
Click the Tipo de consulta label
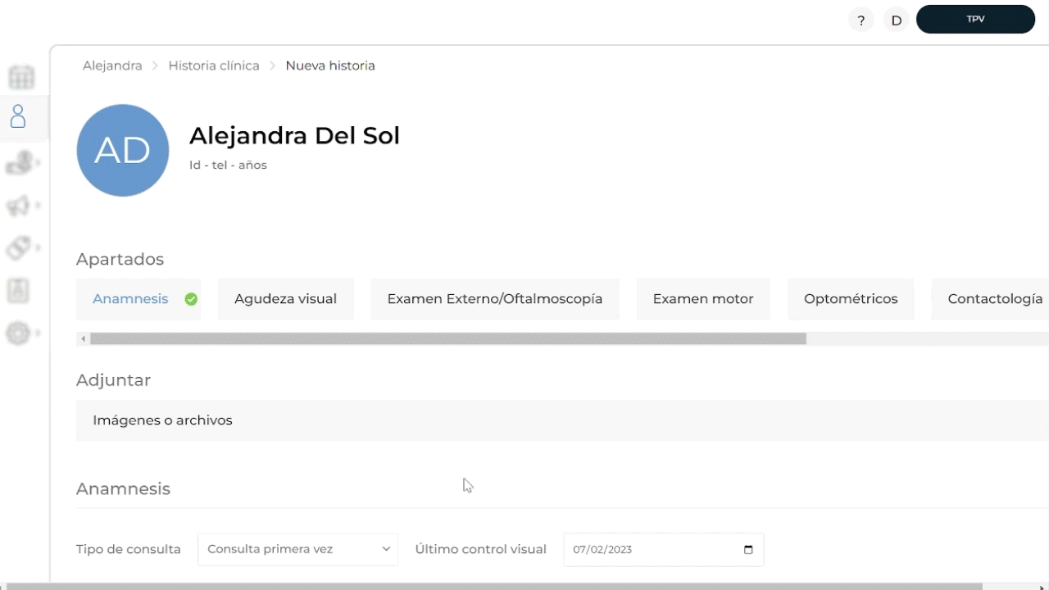(x=129, y=549)
